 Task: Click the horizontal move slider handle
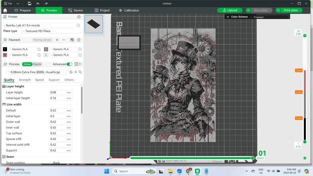click(x=253, y=158)
